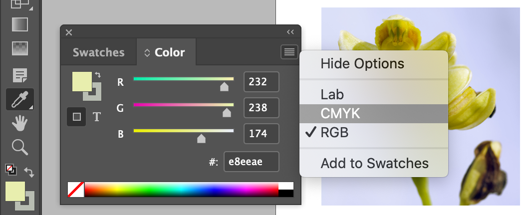This screenshot has height=215, width=530.
Task: Select the Zoom tool magnifier
Action: 19,147
